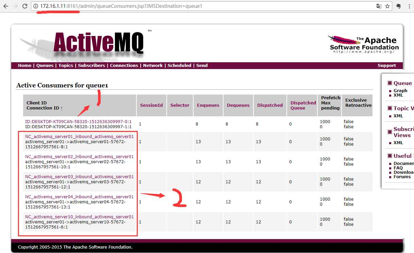Open the Google Translate icon
The image size is (414, 253).
pos(379,6)
